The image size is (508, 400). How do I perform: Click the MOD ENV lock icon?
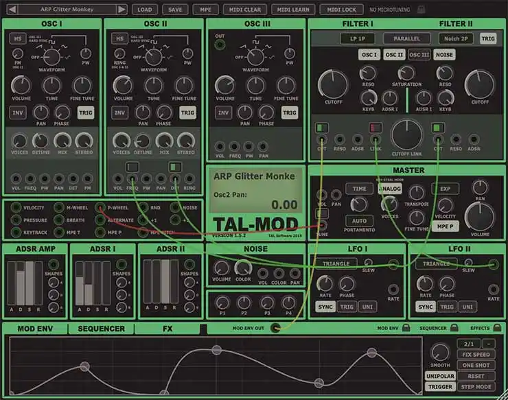click(x=406, y=328)
